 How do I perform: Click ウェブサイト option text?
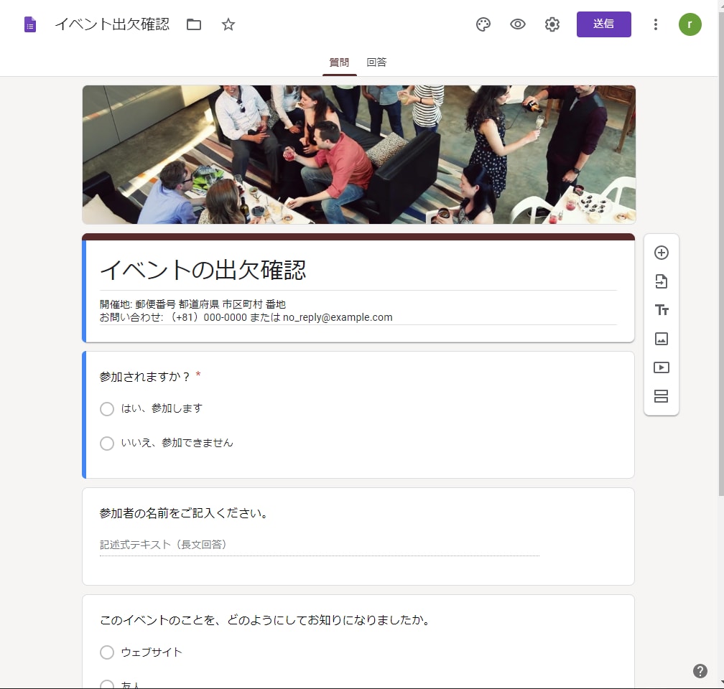pyautogui.click(x=152, y=652)
